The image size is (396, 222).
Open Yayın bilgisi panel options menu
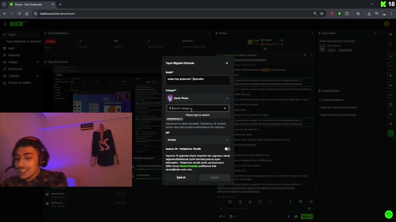click(x=381, y=33)
